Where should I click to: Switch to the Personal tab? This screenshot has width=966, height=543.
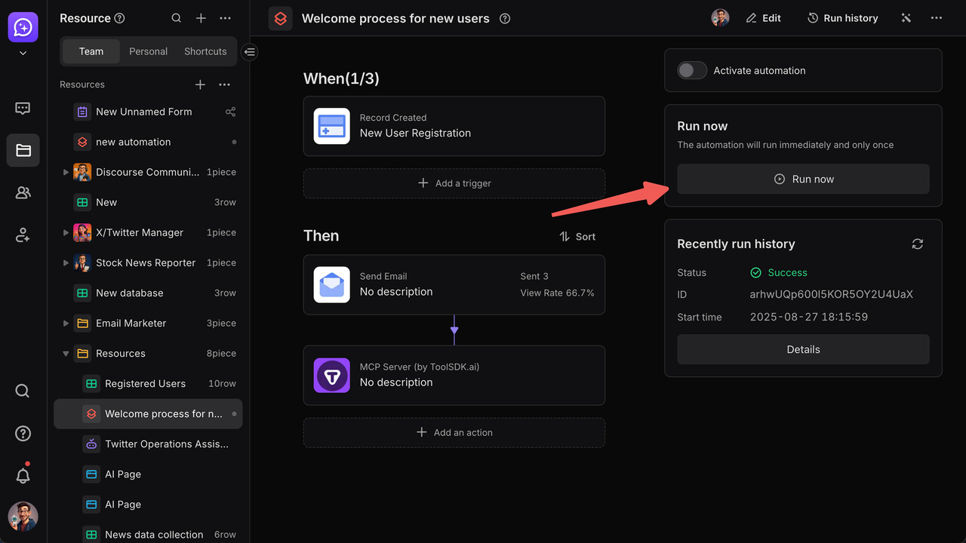pyautogui.click(x=148, y=51)
